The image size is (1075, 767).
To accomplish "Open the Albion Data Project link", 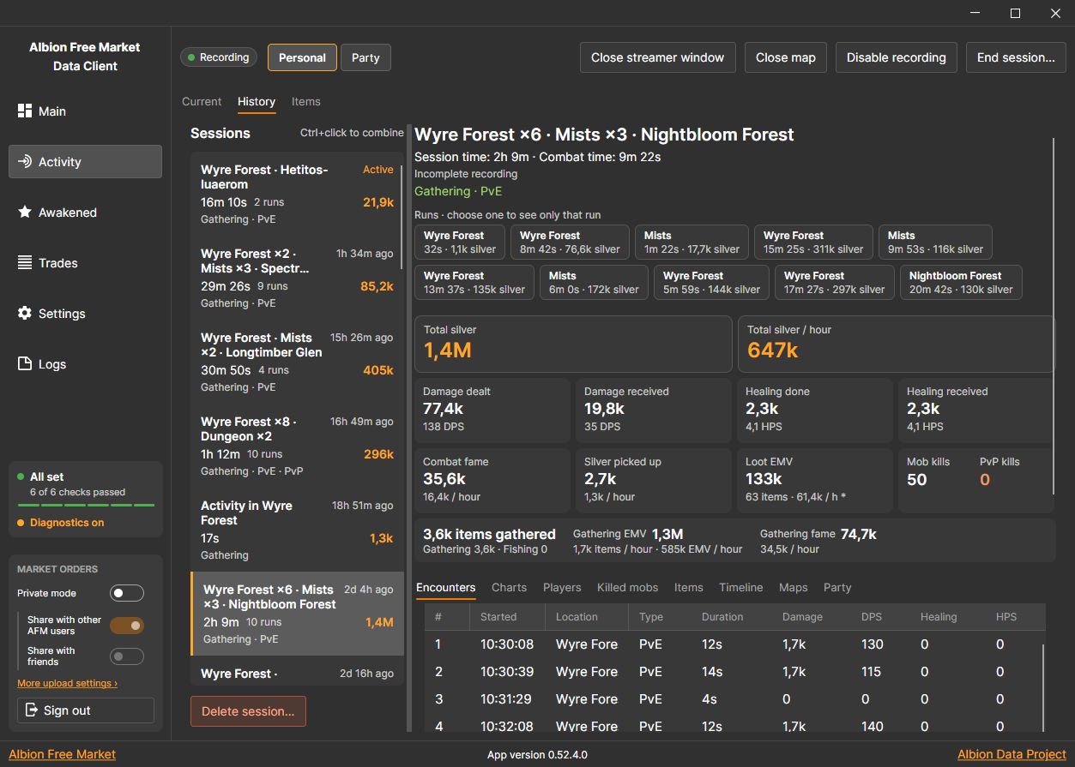I will pyautogui.click(x=1012, y=754).
